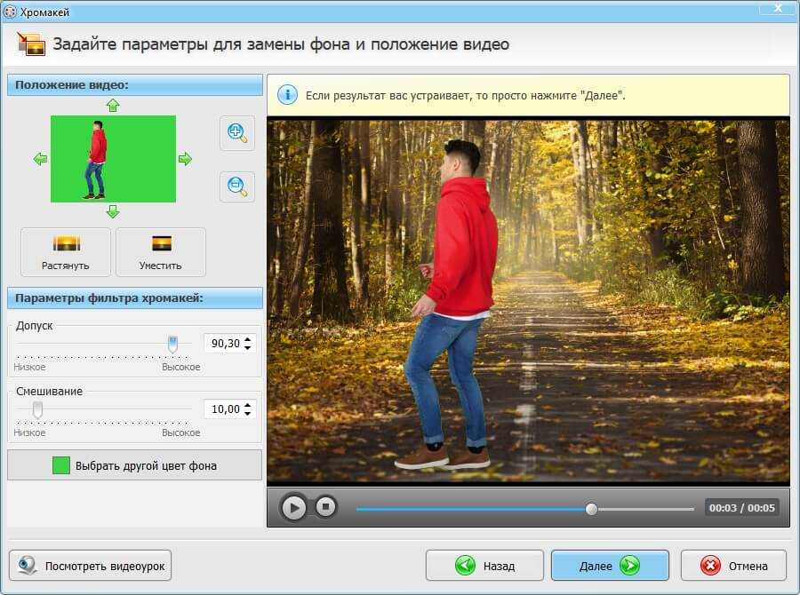800x595 pixels.
Task: Increase Смешивание value with up stepper arrow
Action: [x=248, y=404]
